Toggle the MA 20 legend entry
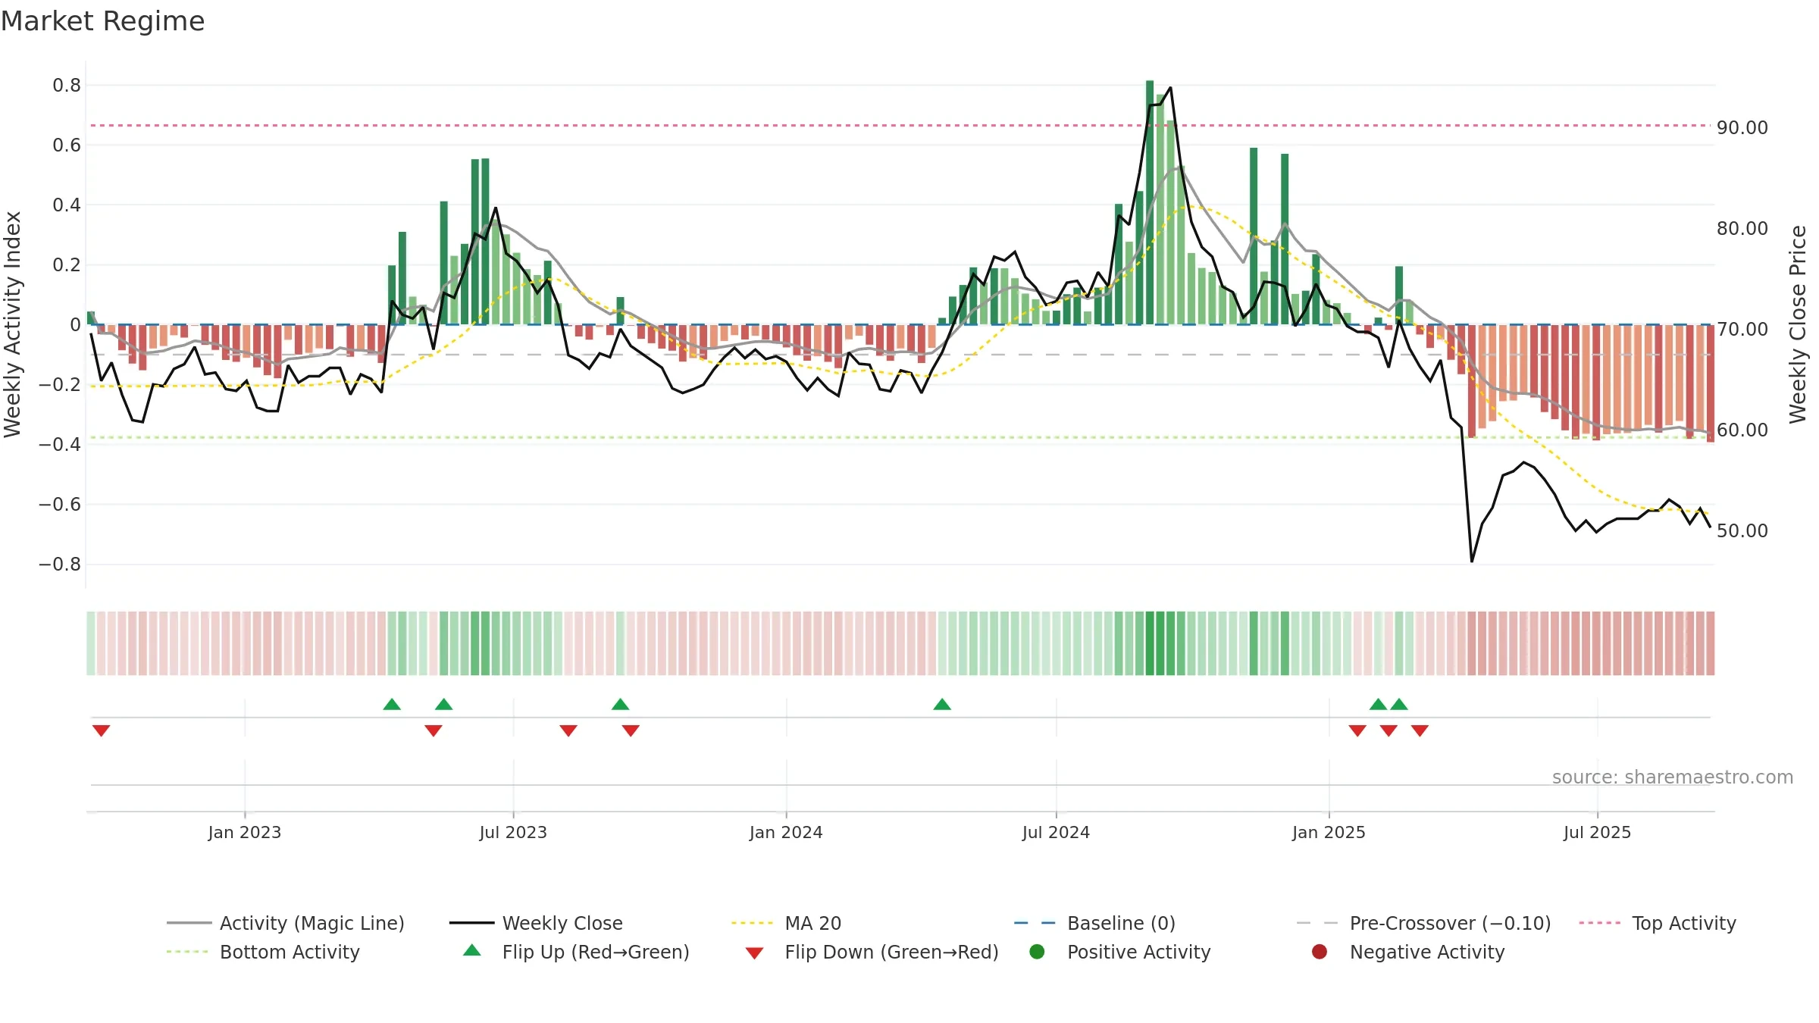1819x1023 pixels. pyautogui.click(x=786, y=923)
